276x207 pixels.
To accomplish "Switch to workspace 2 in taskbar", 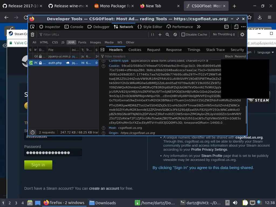I will (x=9, y=203).
